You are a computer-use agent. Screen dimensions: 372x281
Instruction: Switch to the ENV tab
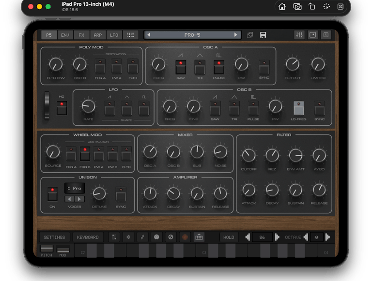[65, 35]
